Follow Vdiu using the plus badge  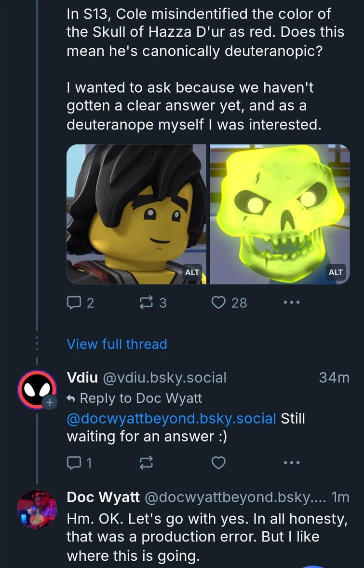[49, 402]
